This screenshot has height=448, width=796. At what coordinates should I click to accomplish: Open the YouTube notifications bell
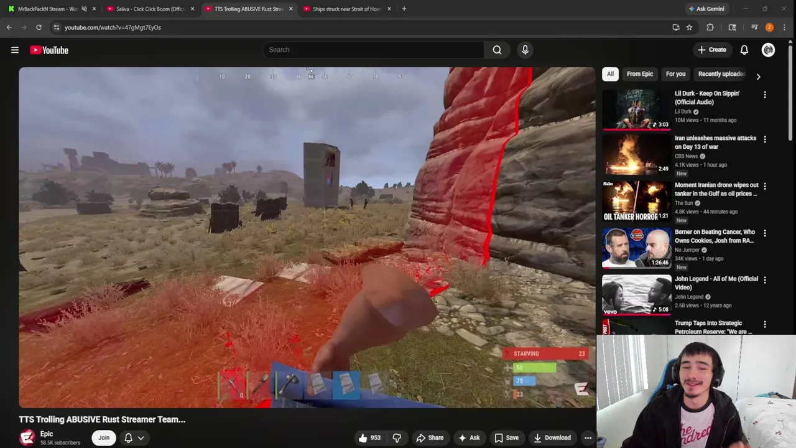click(x=744, y=50)
